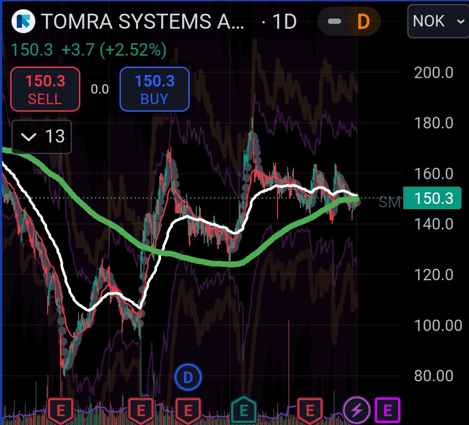Tap the 140.0 price scale label

(x=434, y=224)
